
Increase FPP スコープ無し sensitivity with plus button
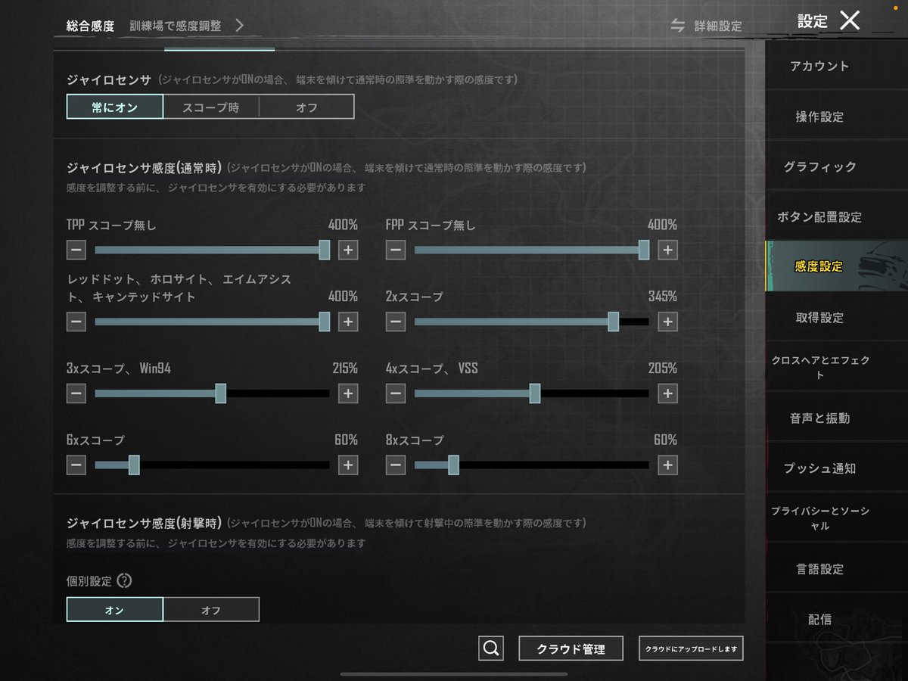coord(667,250)
